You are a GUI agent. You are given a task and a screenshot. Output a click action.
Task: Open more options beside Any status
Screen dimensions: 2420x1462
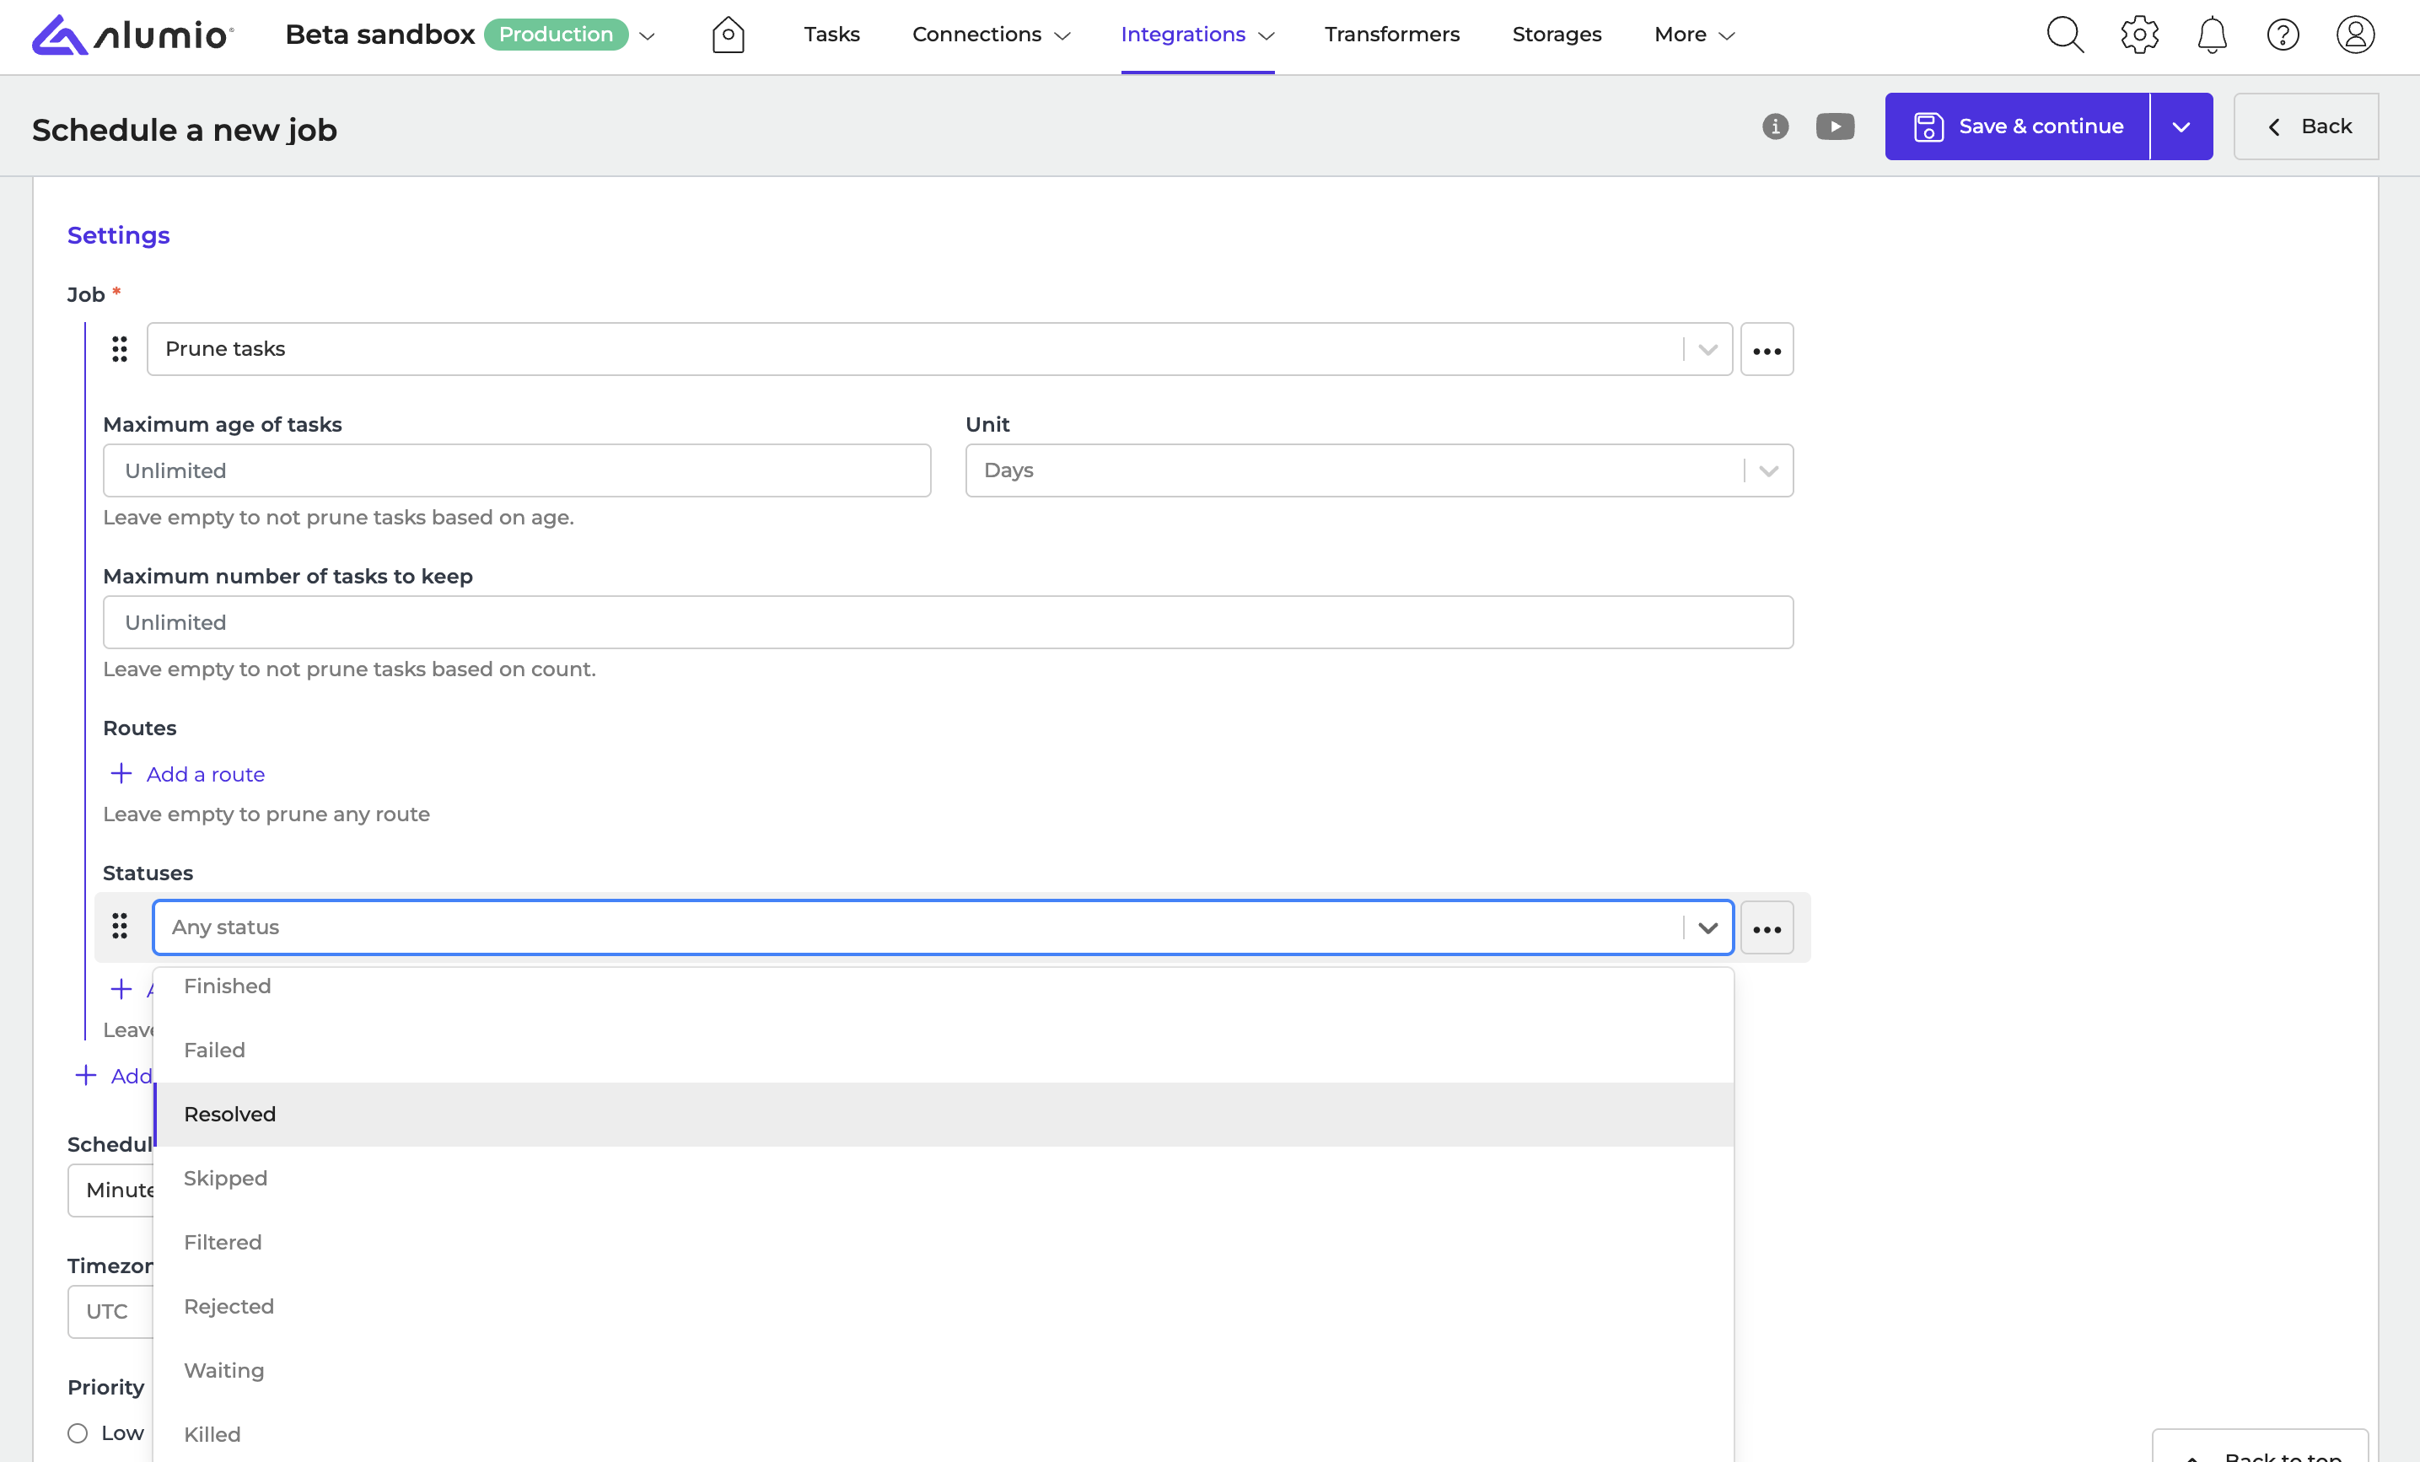(1766, 927)
